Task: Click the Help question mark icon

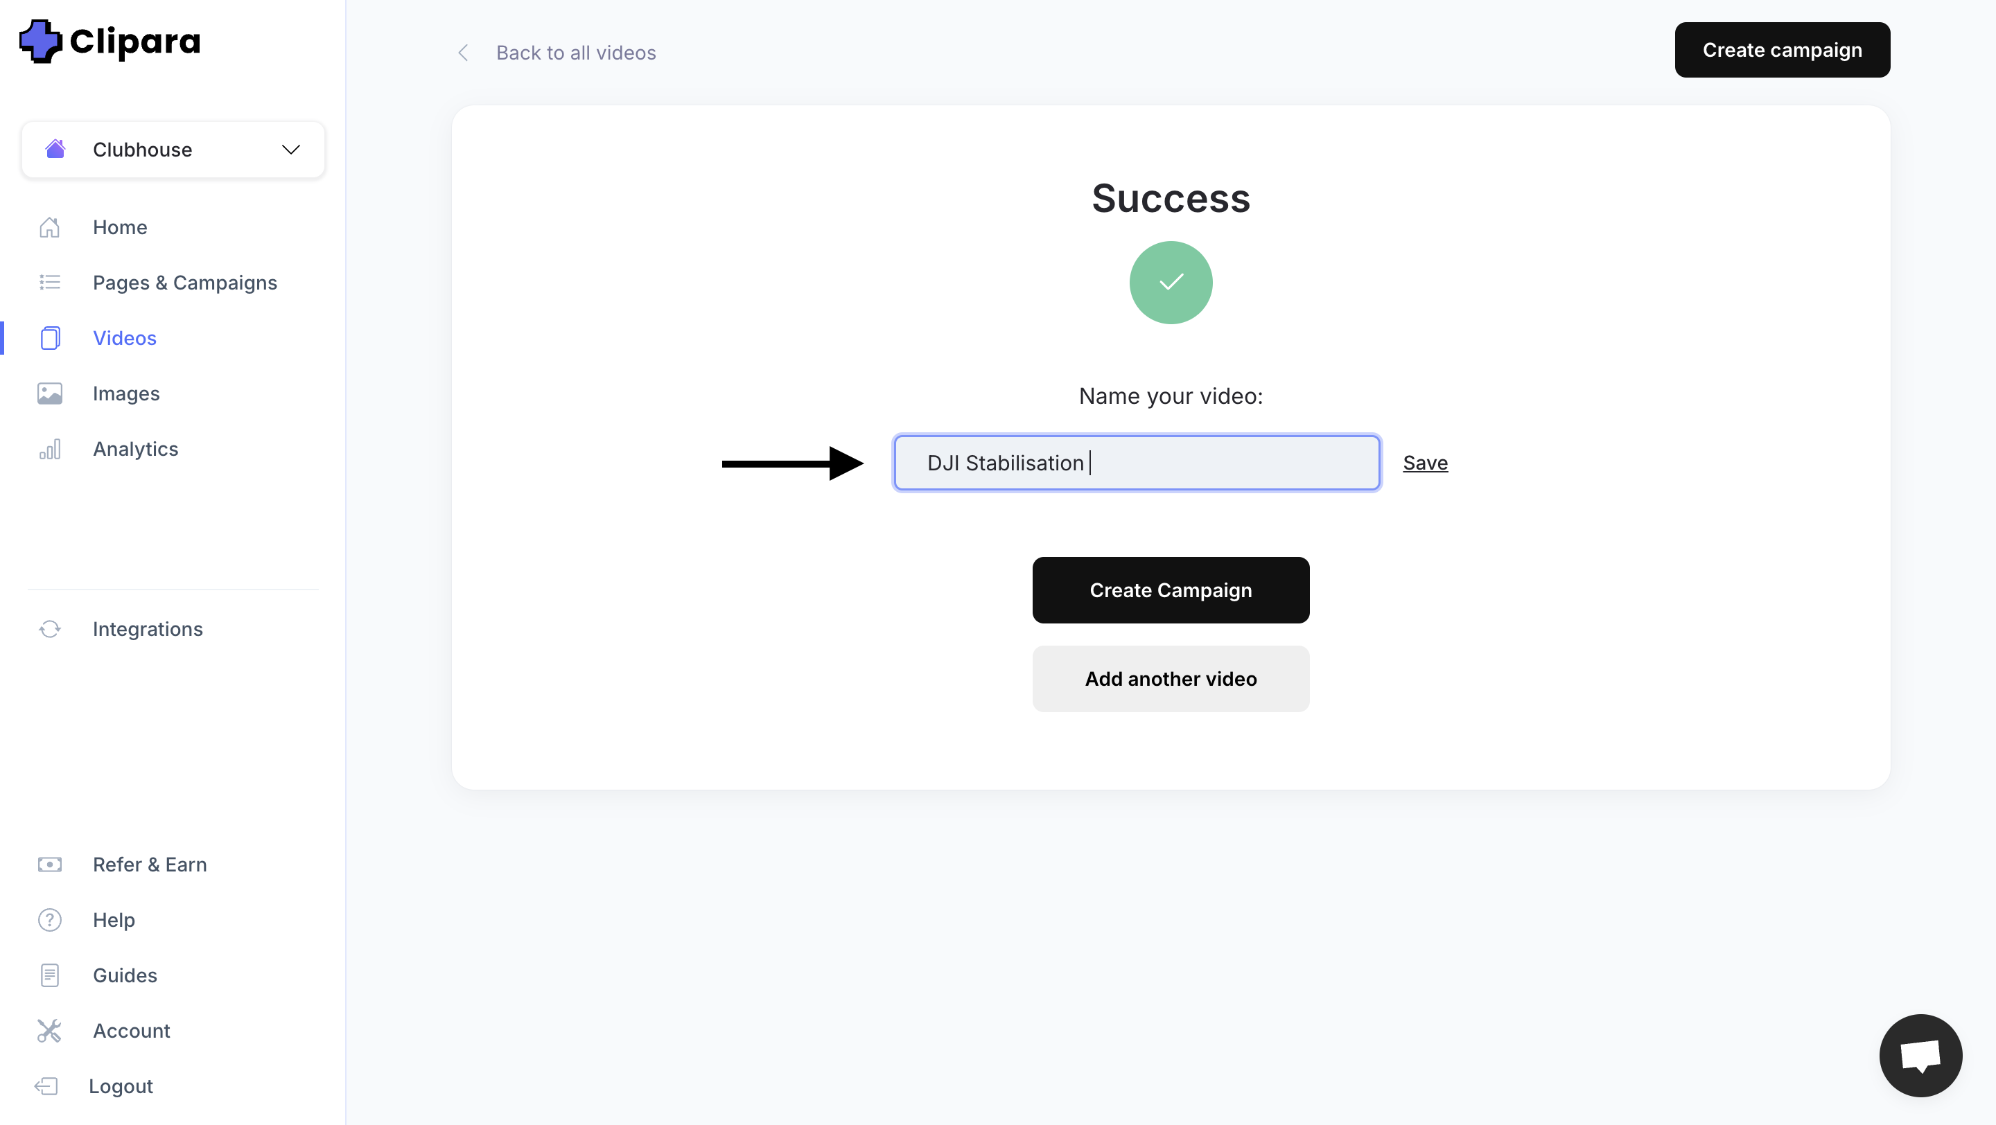Action: (50, 920)
